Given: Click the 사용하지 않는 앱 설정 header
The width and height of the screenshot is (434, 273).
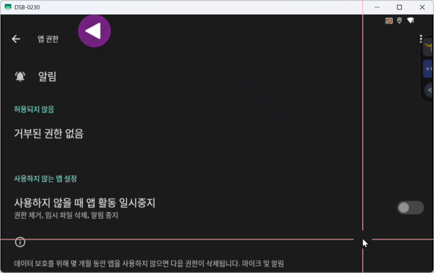Looking at the screenshot, I should point(45,179).
